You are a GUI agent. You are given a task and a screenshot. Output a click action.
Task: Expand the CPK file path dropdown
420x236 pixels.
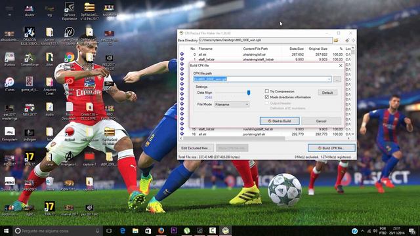329,79
